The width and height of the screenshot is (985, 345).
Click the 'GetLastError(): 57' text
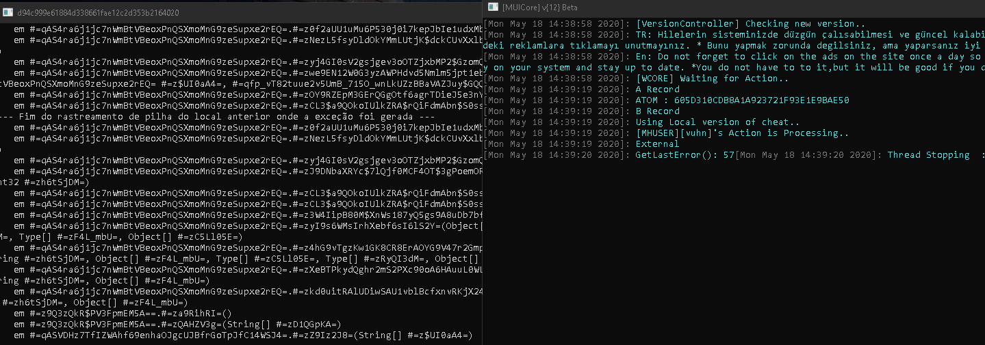pos(685,155)
